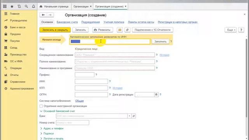Click the ИНН auto-fill input field
The width and height of the screenshot is (249, 140).
(x=110, y=42)
